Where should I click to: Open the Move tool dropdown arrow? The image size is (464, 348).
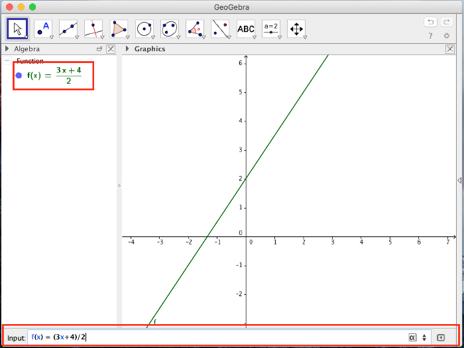coord(26,37)
